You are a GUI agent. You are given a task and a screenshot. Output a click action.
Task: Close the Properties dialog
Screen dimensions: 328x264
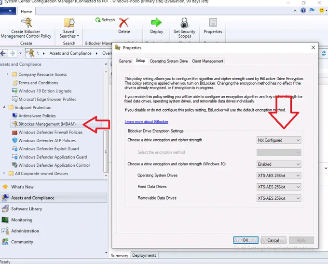point(313,47)
